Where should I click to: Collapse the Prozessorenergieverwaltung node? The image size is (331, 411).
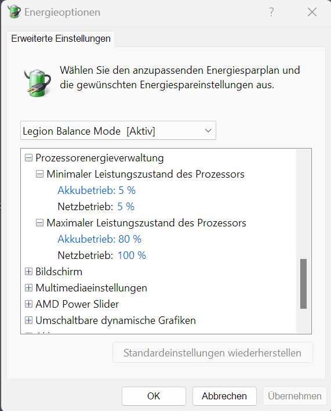[x=28, y=158]
